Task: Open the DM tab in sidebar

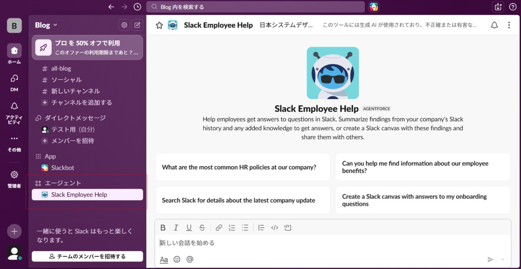Action: (x=14, y=82)
